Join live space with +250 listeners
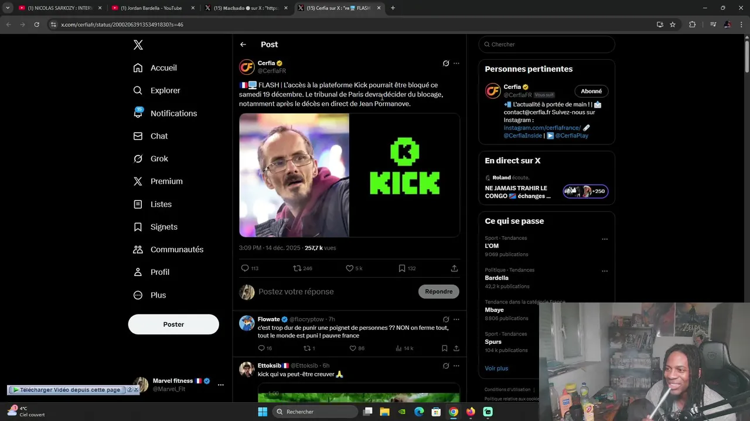This screenshot has width=750, height=421. point(585,191)
